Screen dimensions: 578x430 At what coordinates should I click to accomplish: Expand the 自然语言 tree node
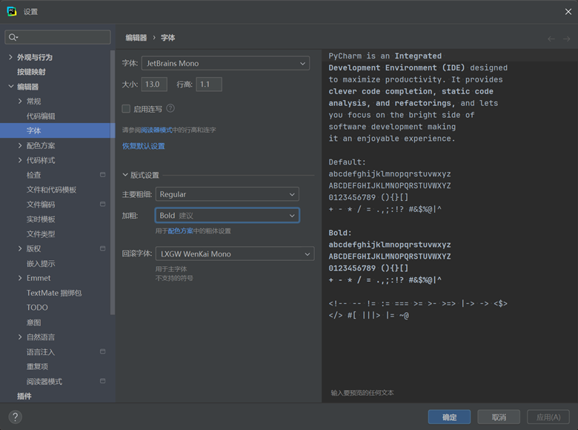(x=20, y=337)
